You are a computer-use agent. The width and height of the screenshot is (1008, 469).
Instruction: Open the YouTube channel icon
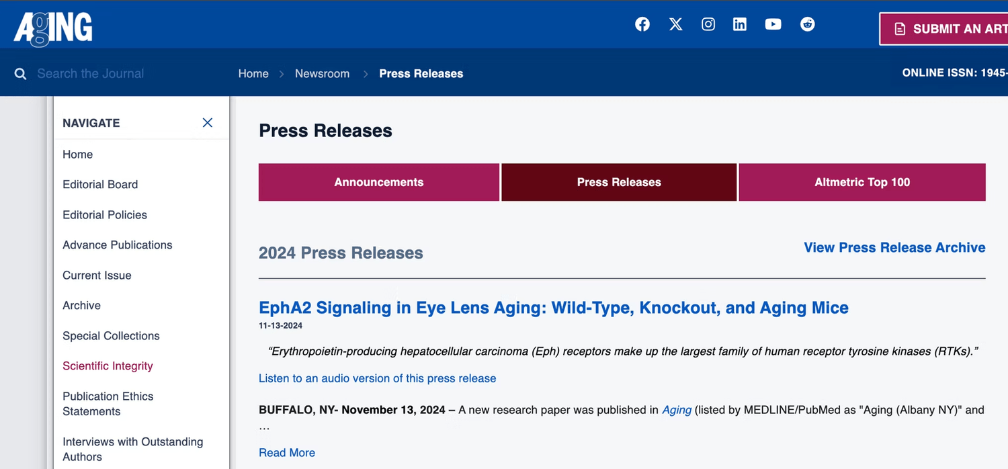point(773,25)
